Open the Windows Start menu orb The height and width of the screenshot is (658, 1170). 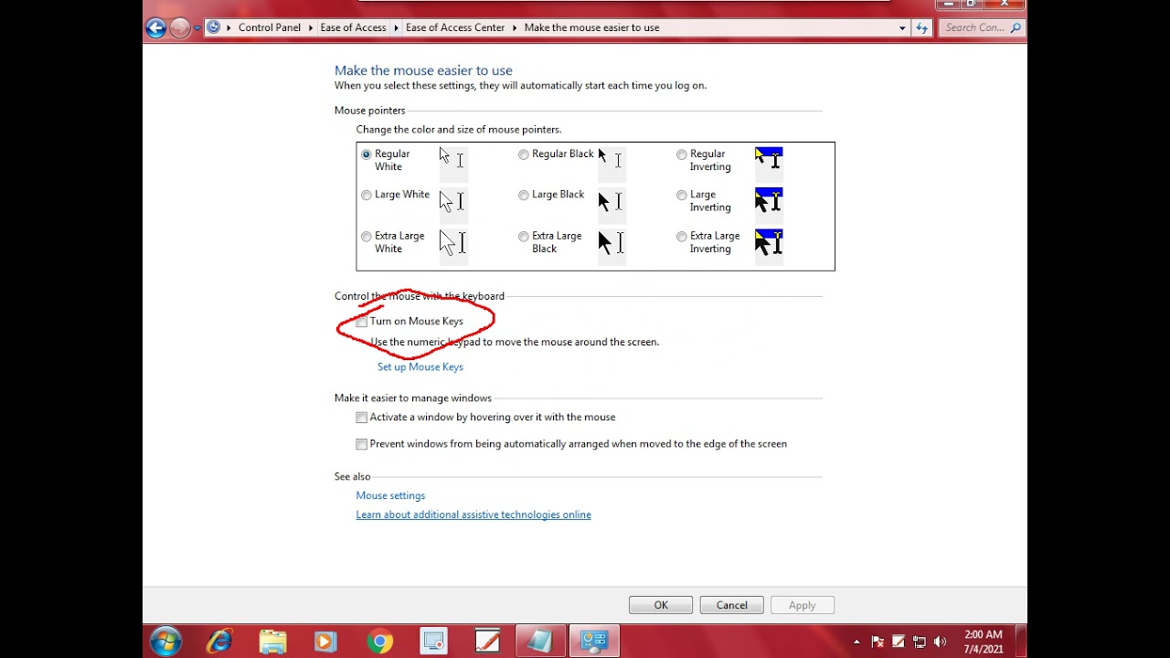tap(165, 642)
